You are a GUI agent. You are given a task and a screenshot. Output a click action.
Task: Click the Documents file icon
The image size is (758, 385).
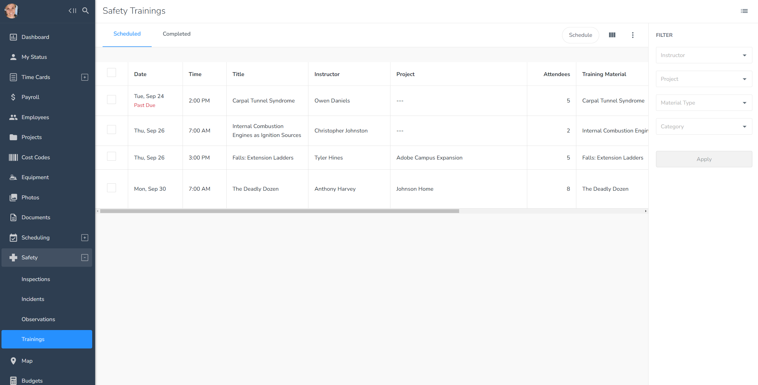coord(13,217)
